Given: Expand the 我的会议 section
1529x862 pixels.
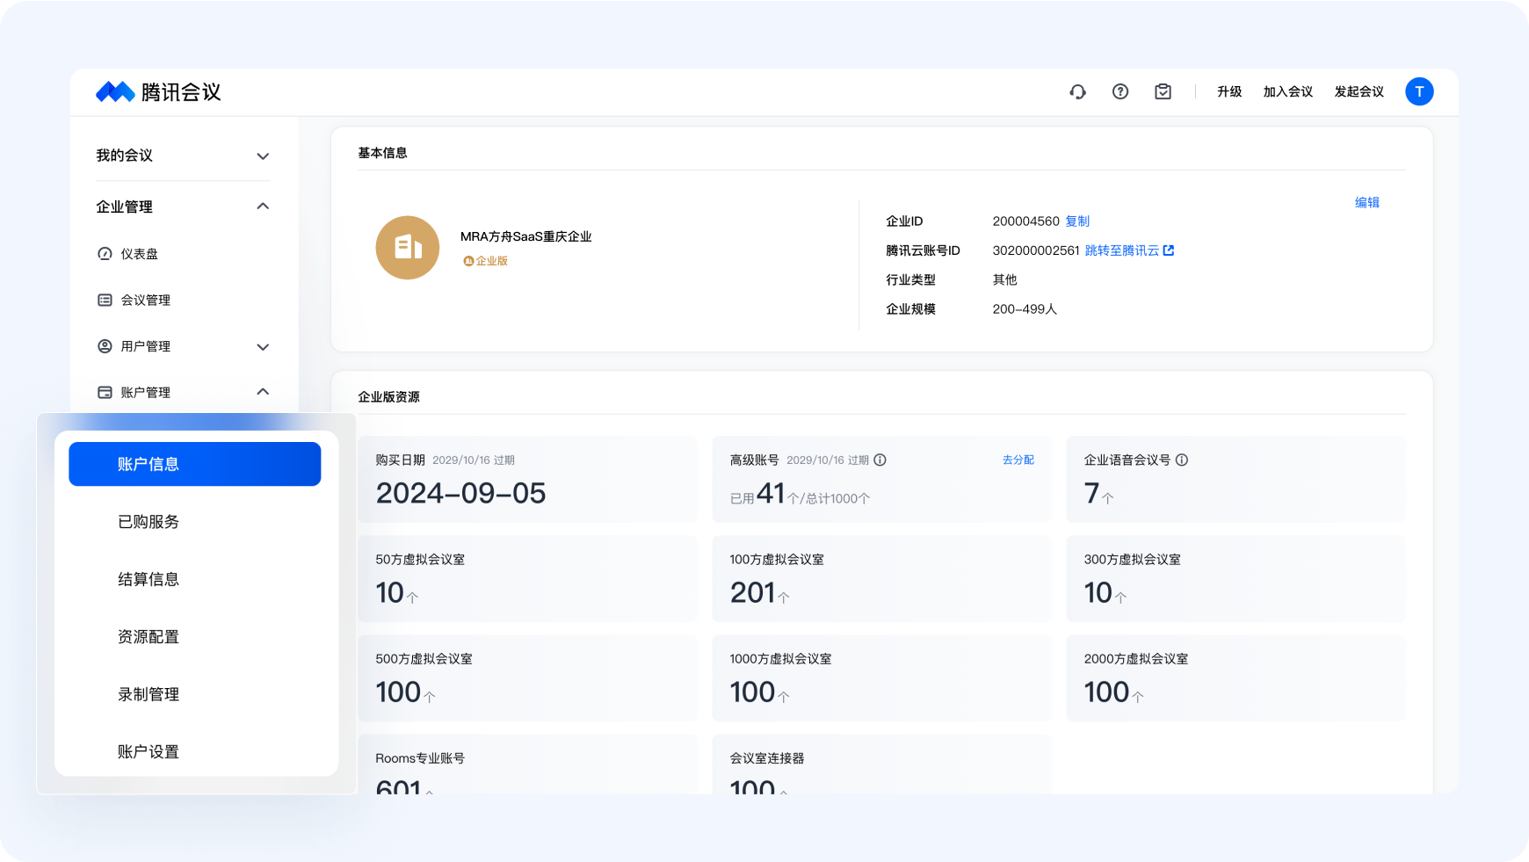Looking at the screenshot, I should pos(262,156).
